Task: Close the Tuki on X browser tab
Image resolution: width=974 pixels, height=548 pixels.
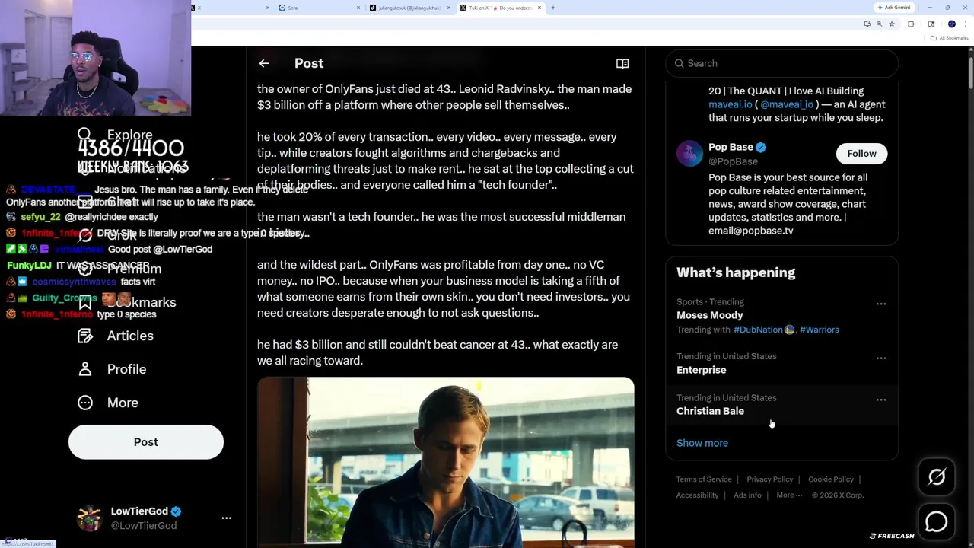Action: pyautogui.click(x=540, y=8)
